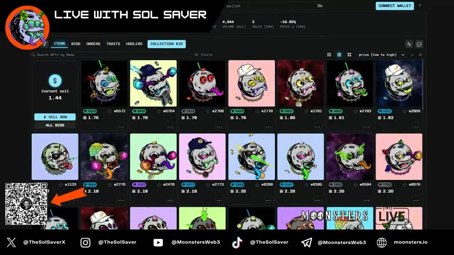Clear sort with the X icon
The height and width of the screenshot is (255, 454).
pyautogui.click(x=412, y=55)
